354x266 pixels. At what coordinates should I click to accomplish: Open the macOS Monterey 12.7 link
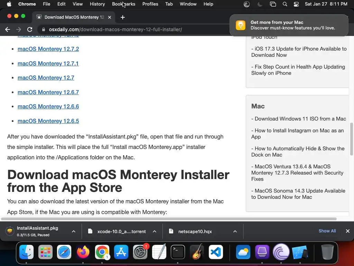click(x=46, y=78)
